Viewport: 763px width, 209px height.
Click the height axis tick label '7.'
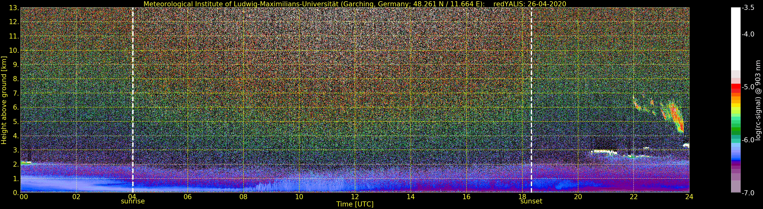[16, 94]
